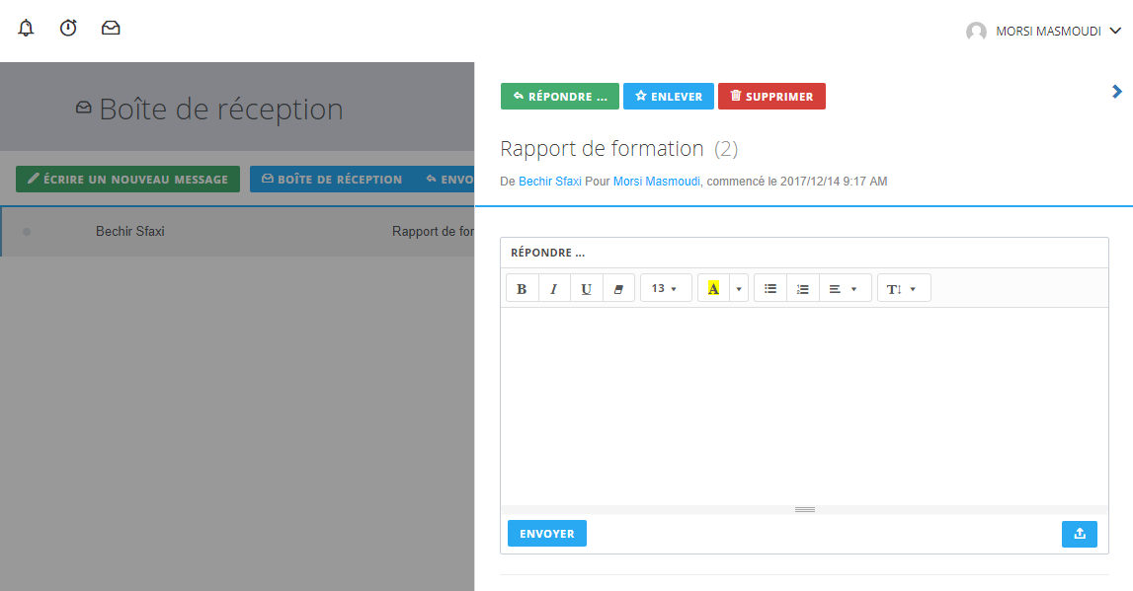Open the notifications bell icon
1133x591 pixels.
(26, 29)
